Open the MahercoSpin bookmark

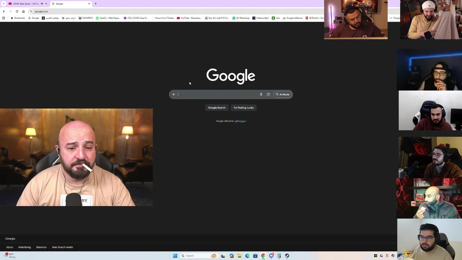[261, 18]
